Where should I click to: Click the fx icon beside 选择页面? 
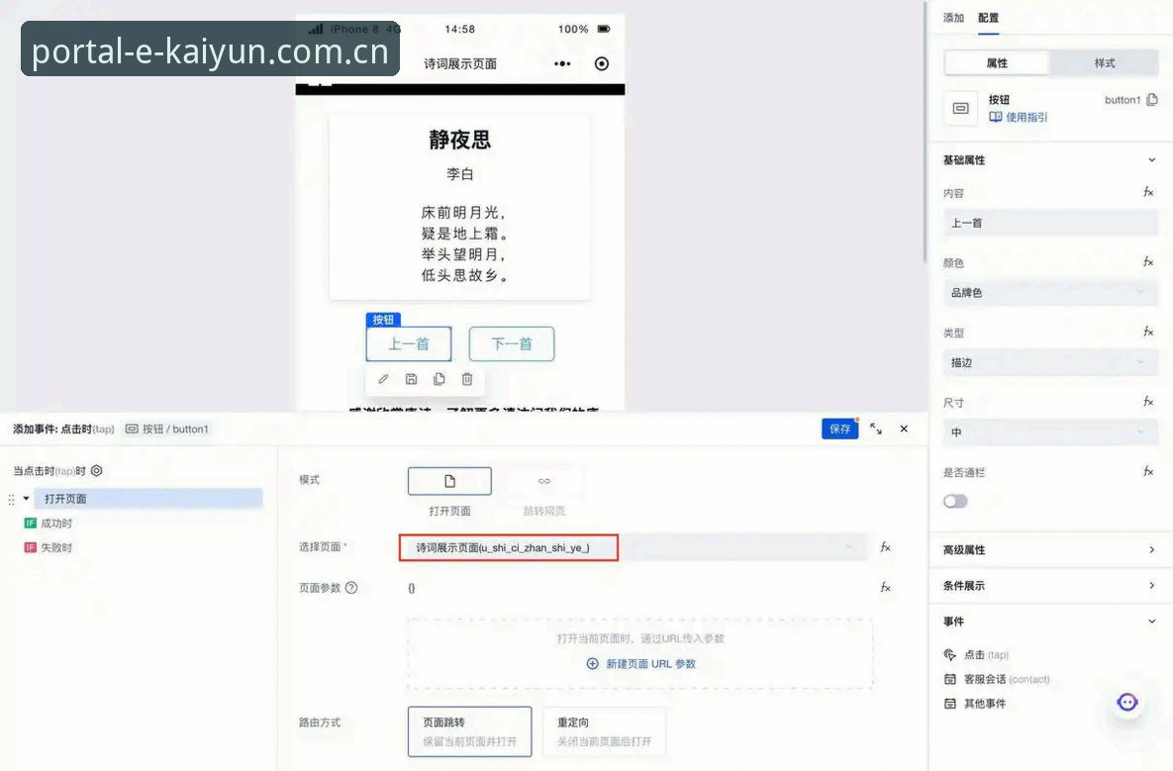click(885, 547)
